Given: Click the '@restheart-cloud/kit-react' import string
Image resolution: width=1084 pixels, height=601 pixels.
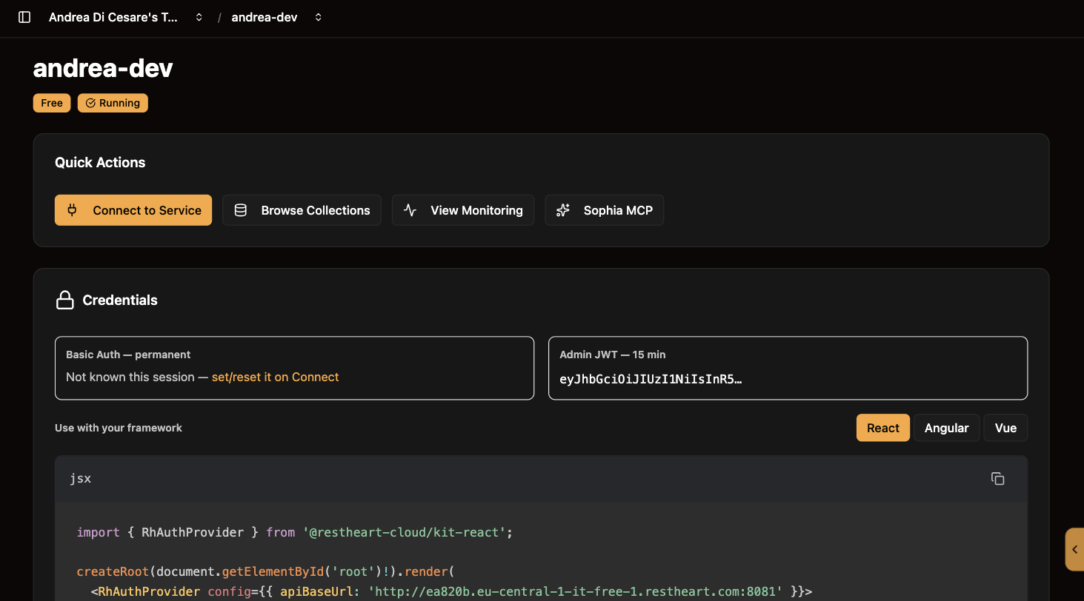Looking at the screenshot, I should 405,532.
